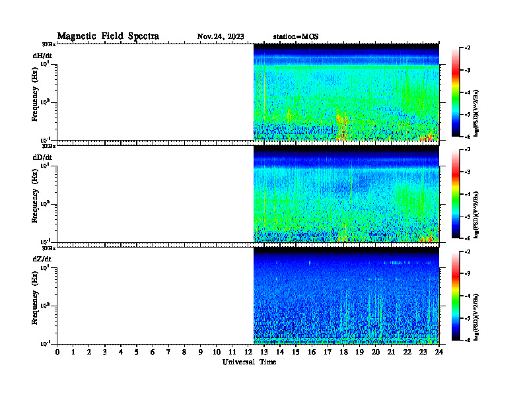Viewport: 523px width, 404px height.
Task: Click hour tick label "0" on time axis
Action: (x=57, y=353)
